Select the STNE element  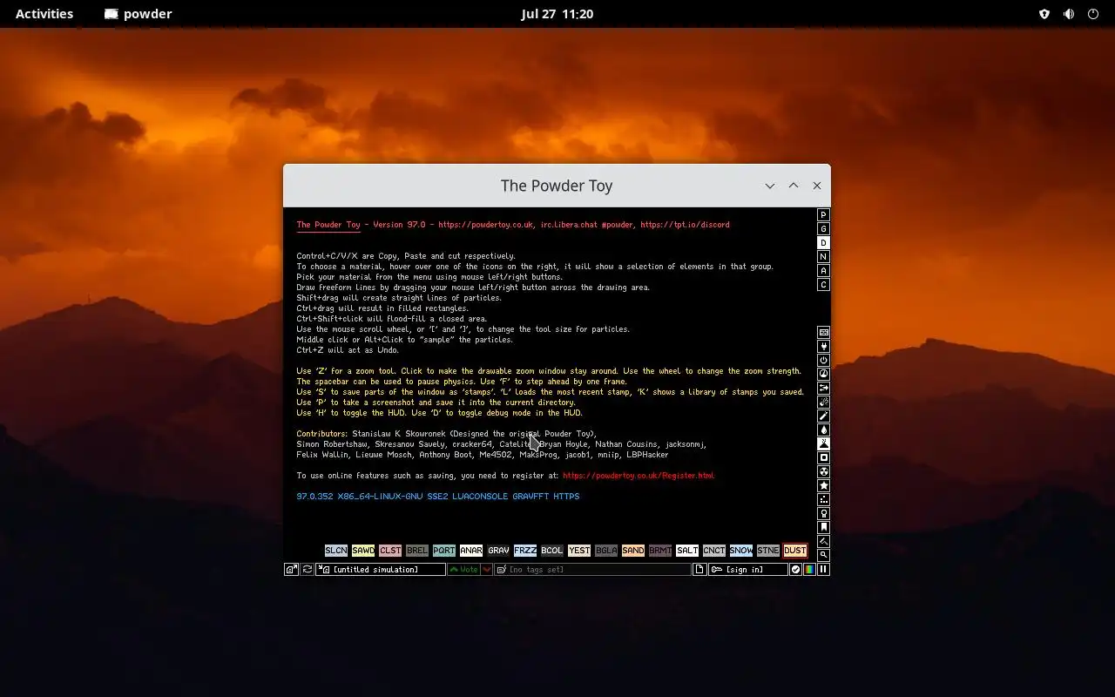pyautogui.click(x=768, y=551)
